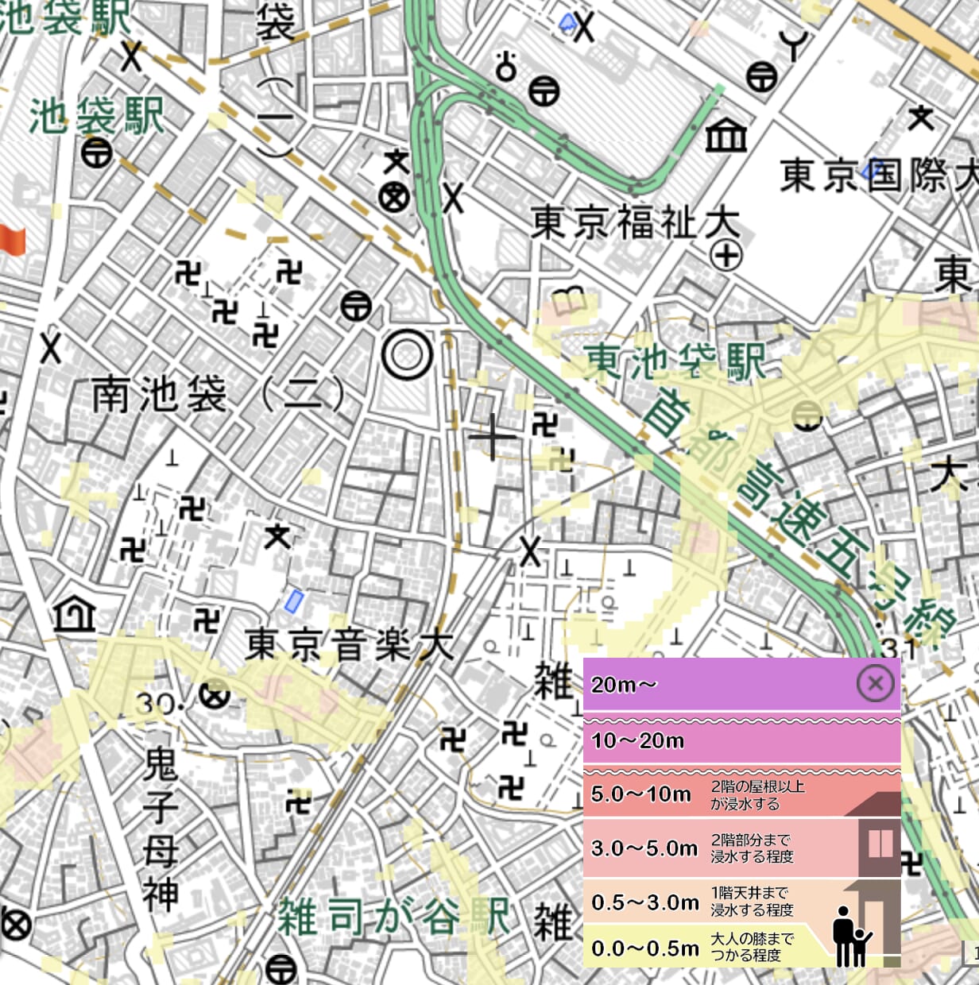Select the post office symbol below 雑司が谷駅

281,970
